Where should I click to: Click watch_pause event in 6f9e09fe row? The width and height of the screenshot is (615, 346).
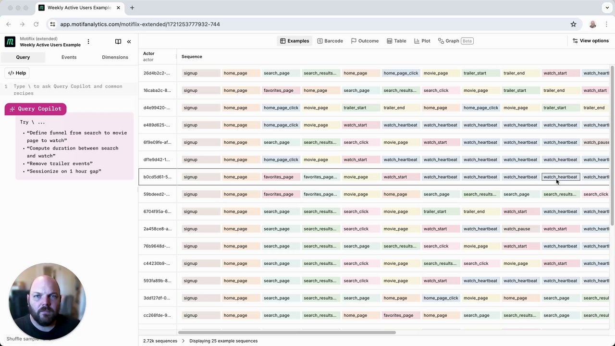[596, 142]
